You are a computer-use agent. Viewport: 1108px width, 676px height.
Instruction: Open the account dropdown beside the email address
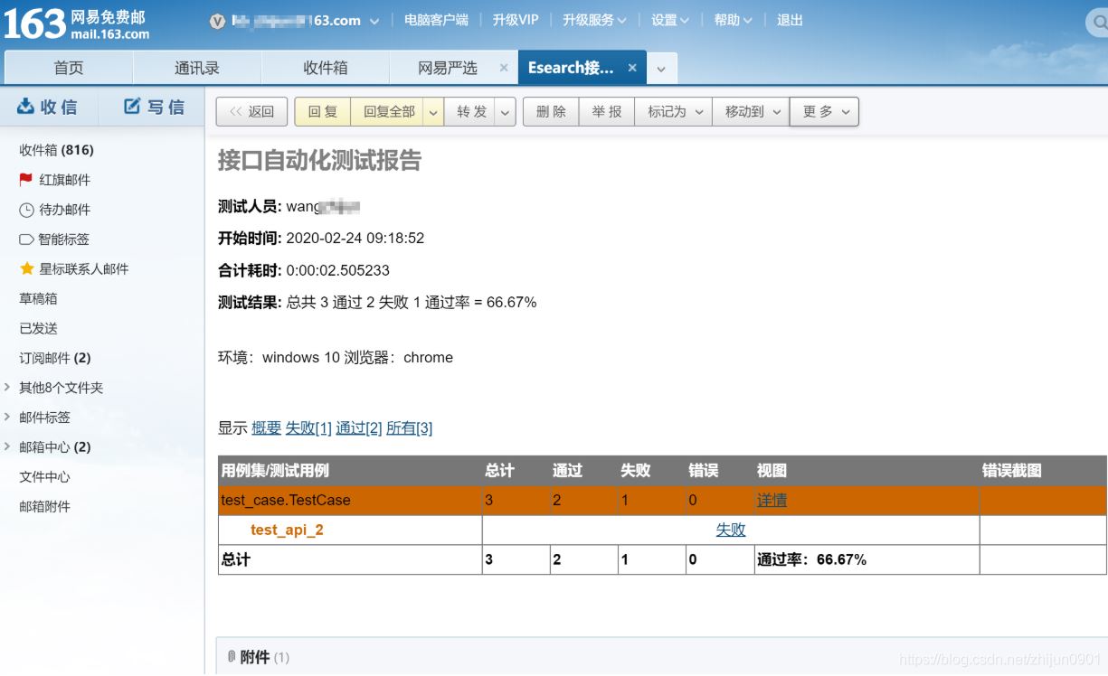(x=373, y=19)
